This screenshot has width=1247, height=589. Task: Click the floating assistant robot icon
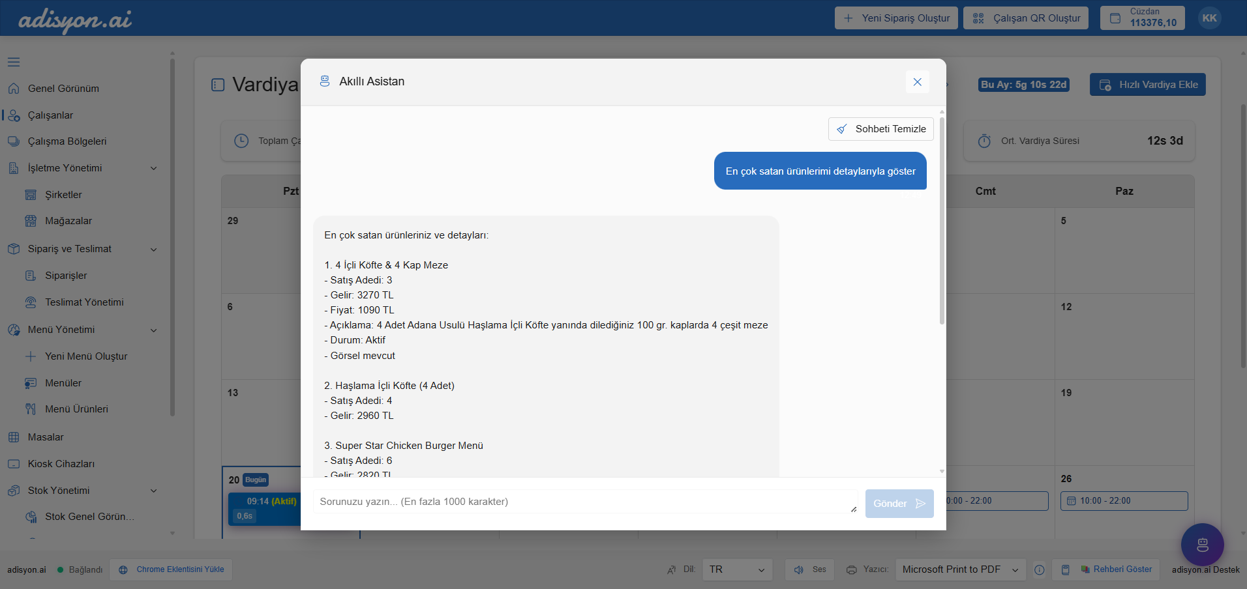[x=1202, y=545]
